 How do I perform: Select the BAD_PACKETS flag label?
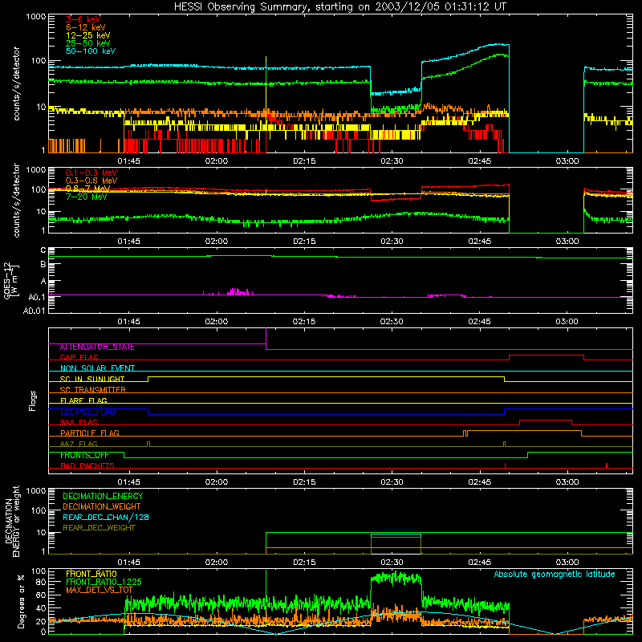(87, 465)
